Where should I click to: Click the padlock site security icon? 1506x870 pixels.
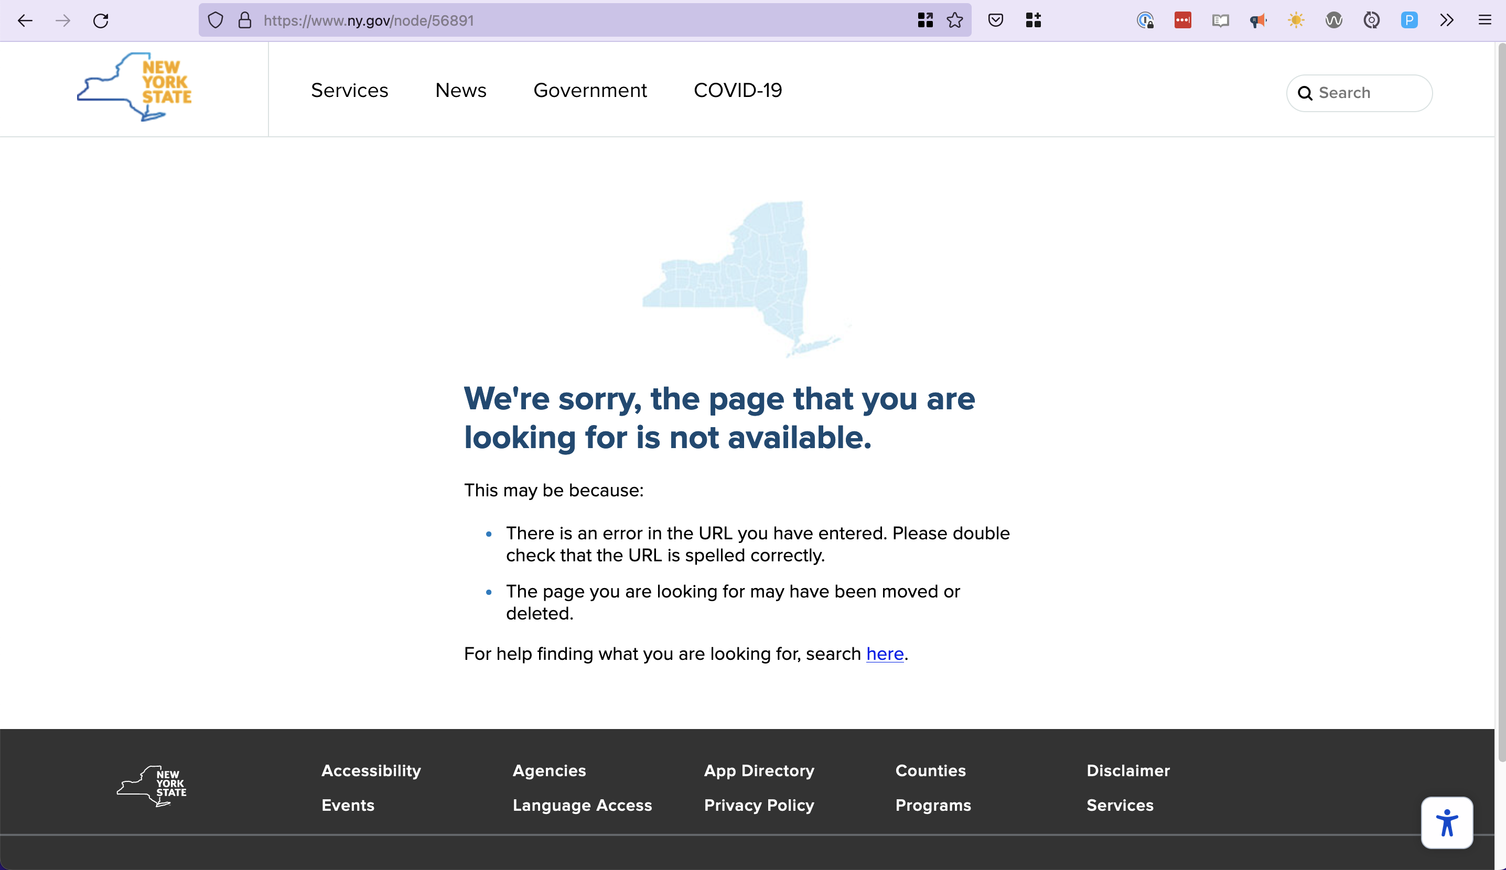tap(244, 21)
